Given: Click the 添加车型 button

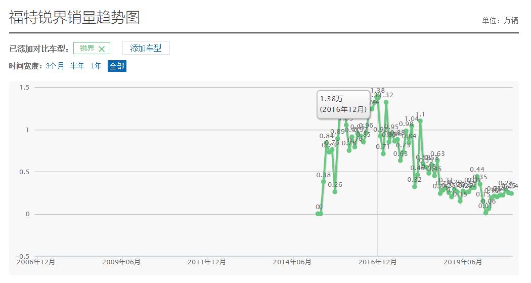Looking at the screenshot, I should [146, 48].
